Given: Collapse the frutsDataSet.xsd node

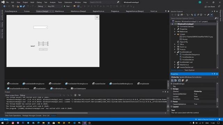Looking at the screenshot, I should click(x=175, y=52).
